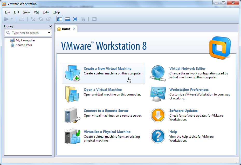The height and width of the screenshot is (165, 241).
Task: Select the Home tab
Action: [66, 29]
